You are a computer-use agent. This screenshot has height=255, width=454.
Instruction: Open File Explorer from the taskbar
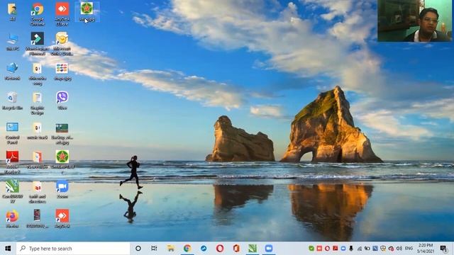[x=171, y=249]
